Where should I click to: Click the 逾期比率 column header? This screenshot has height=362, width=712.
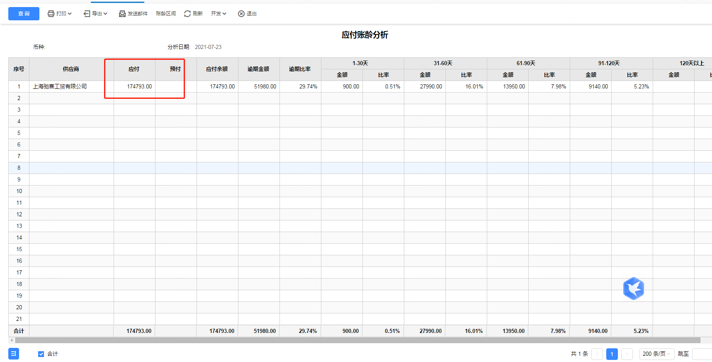point(300,69)
